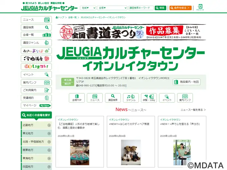Open ご利用案内 in the sidebar menu
This screenshot has width=227, height=170.
click(36, 90)
